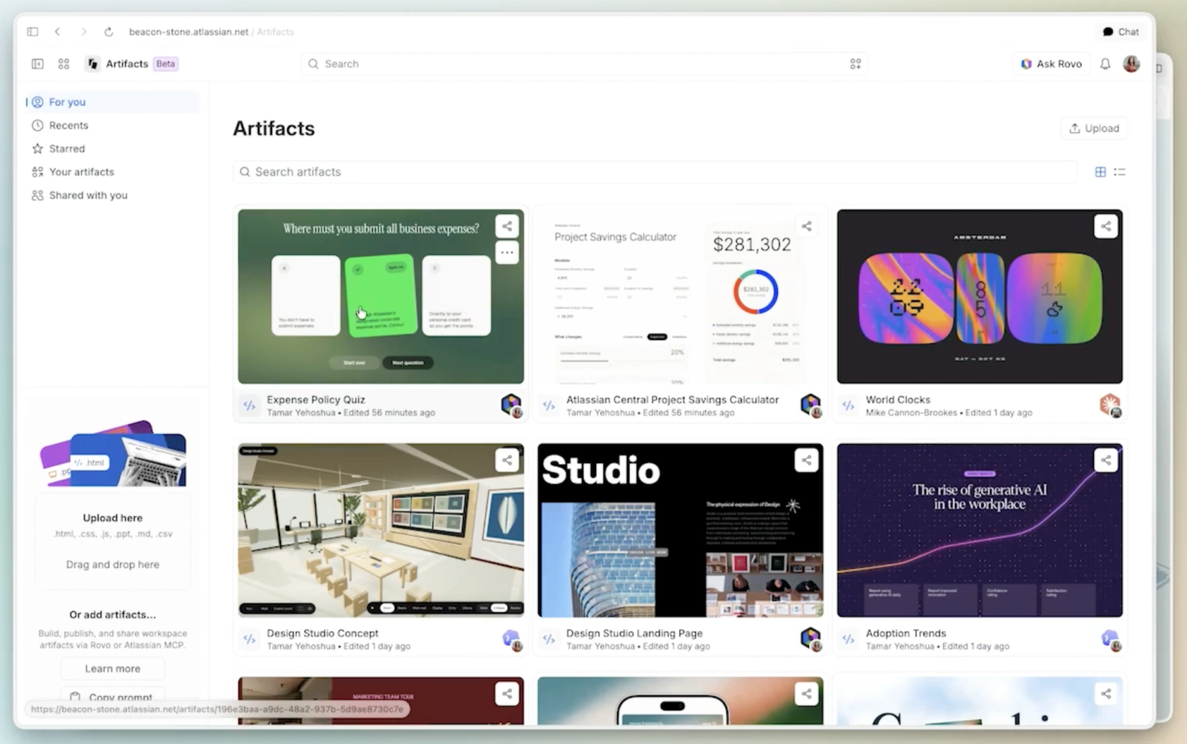1187x744 pixels.
Task: Share the phone mockup artifact in bottom row
Action: (807, 694)
